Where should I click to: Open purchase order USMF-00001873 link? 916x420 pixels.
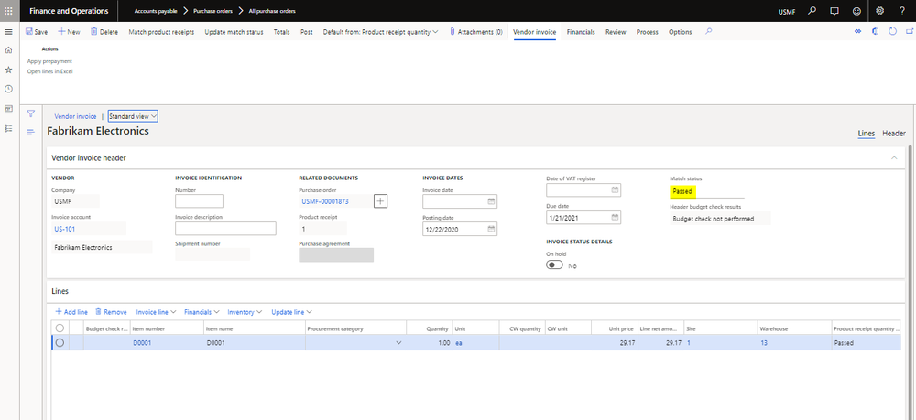325,202
